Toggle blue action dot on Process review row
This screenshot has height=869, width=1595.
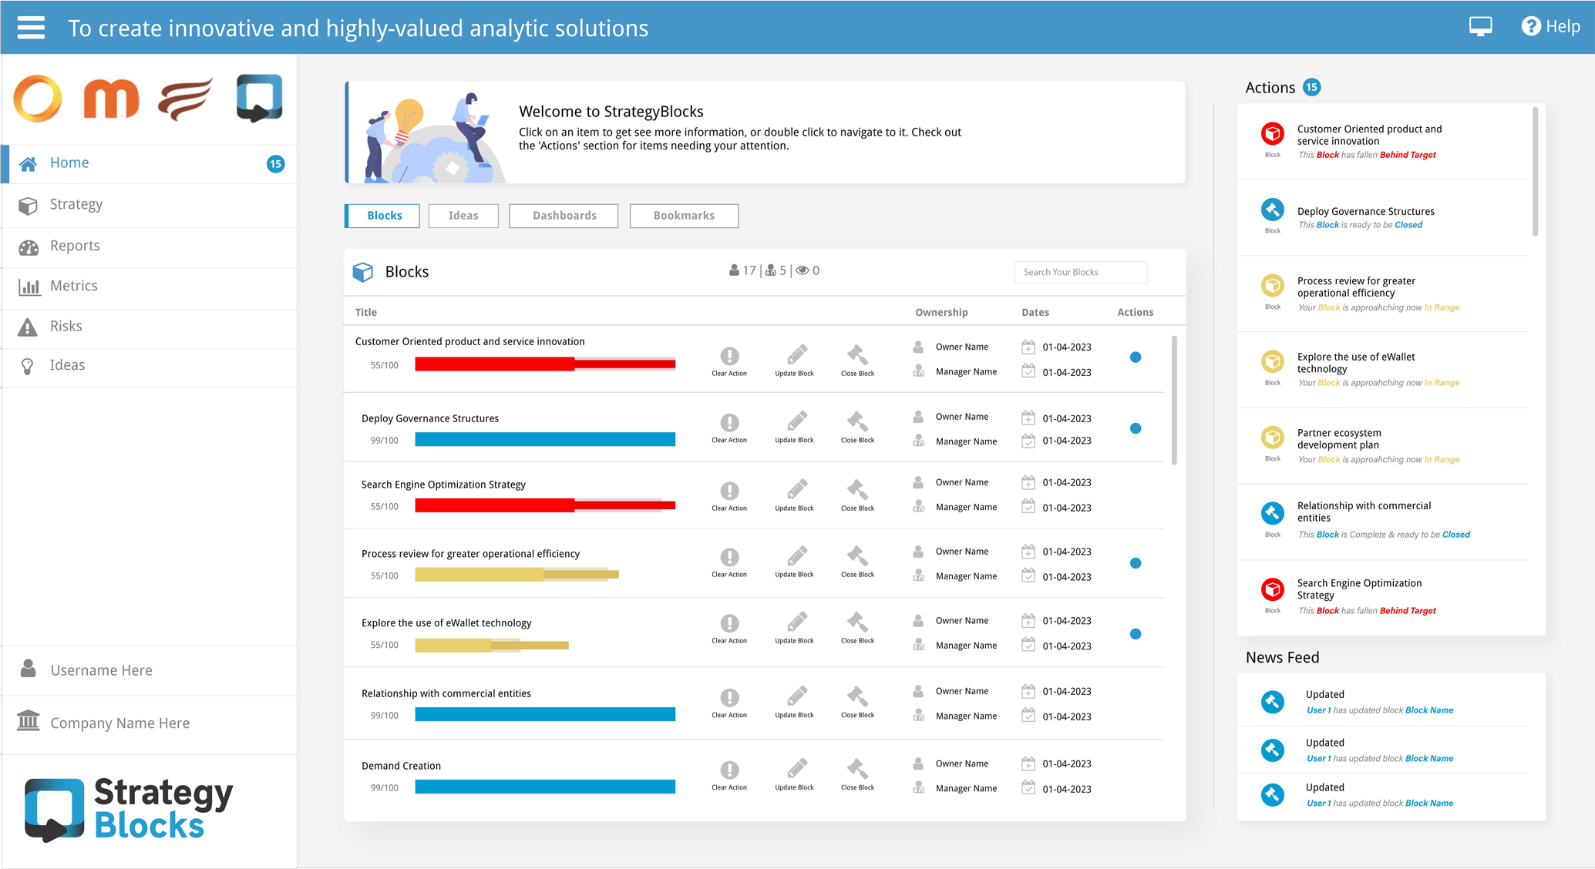click(x=1136, y=563)
